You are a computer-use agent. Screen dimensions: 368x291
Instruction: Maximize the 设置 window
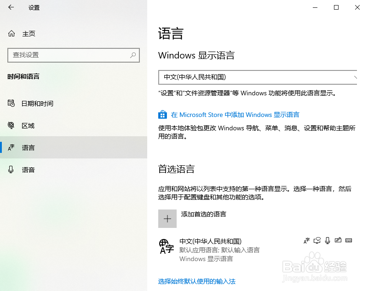(x=336, y=7)
